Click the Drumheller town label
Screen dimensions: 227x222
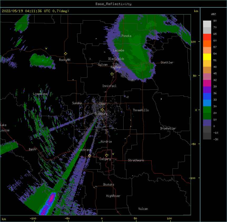coord(168,128)
